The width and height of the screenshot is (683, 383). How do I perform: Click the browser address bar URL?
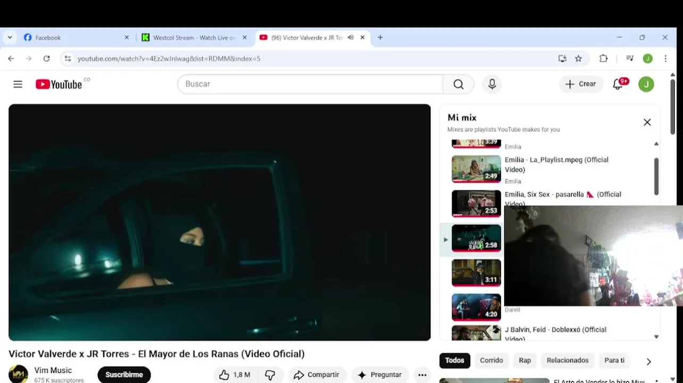(169, 59)
